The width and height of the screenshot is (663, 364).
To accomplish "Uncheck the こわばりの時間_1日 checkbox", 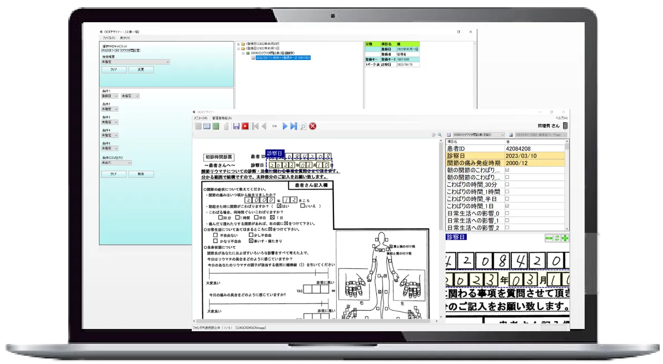I will 507,206.
